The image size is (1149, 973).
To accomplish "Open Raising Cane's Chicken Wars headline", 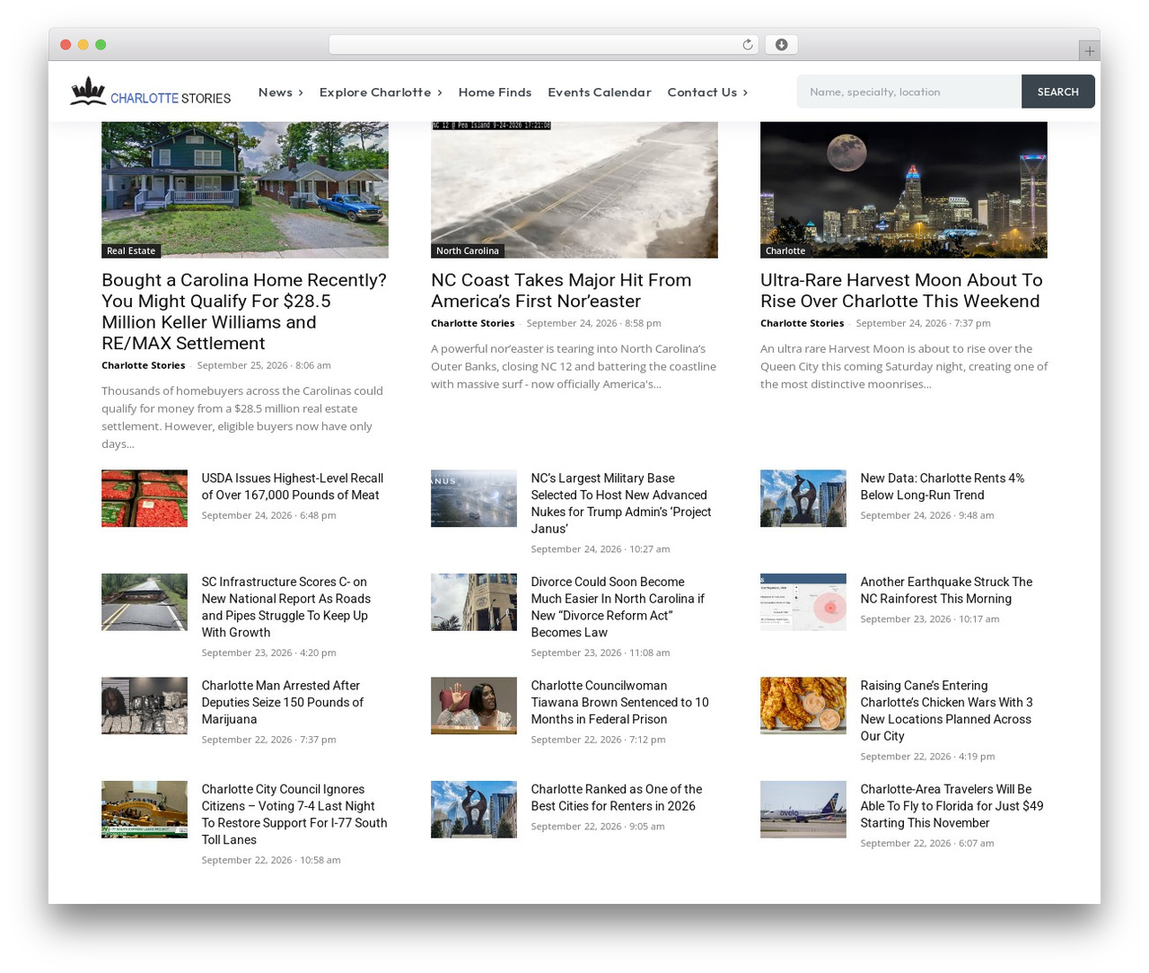I will coord(946,711).
